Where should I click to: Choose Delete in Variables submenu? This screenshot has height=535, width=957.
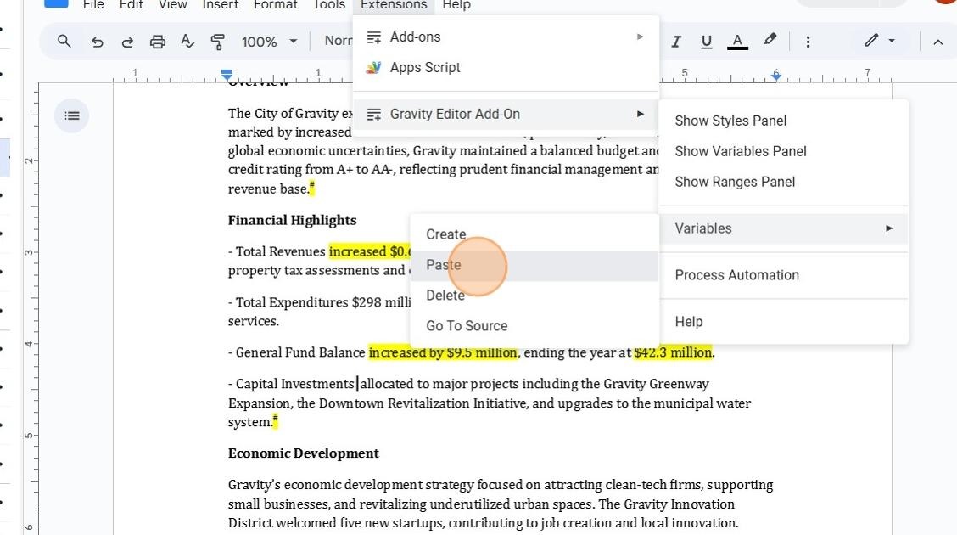tap(534, 296)
